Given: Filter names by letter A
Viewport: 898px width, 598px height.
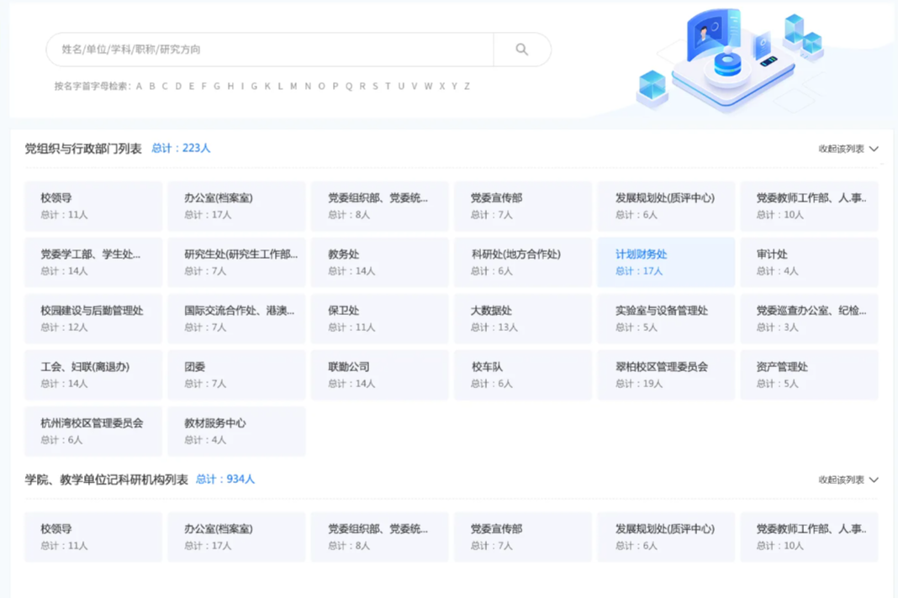Looking at the screenshot, I should coord(140,86).
